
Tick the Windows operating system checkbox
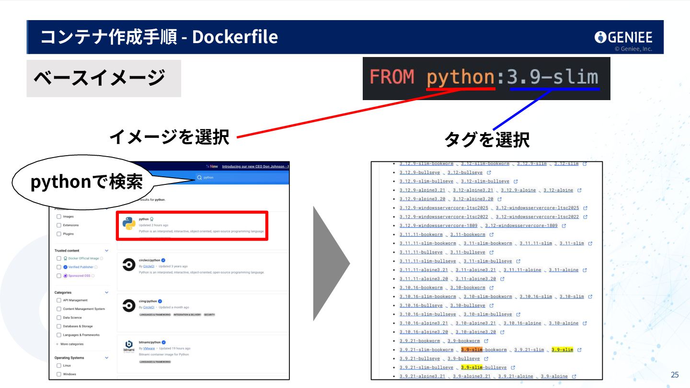(x=59, y=374)
